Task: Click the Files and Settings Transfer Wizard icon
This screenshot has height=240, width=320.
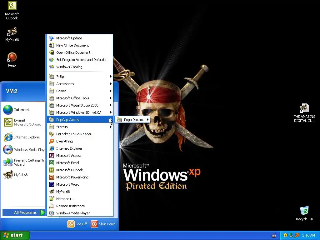Action: (x=8, y=162)
